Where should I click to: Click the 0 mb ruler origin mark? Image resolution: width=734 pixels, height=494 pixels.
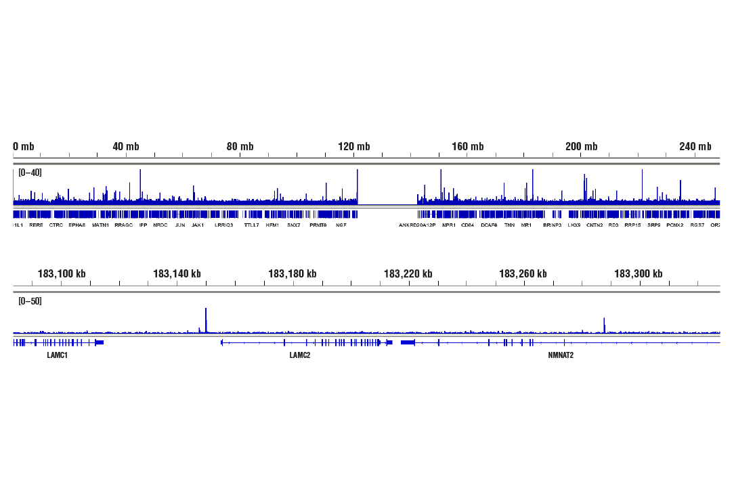(22, 146)
